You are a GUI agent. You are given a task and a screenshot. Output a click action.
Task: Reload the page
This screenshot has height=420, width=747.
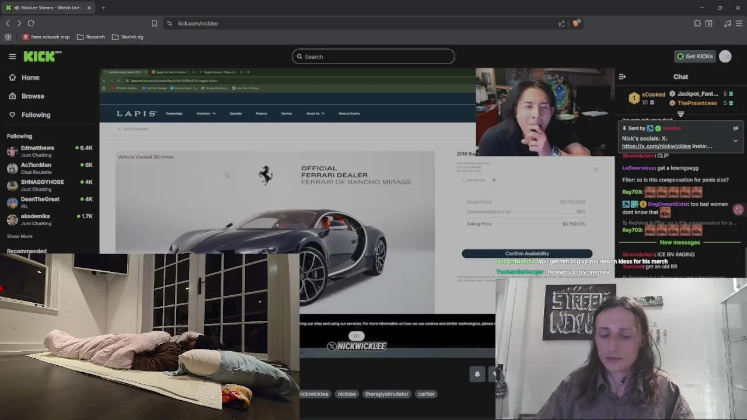click(31, 23)
